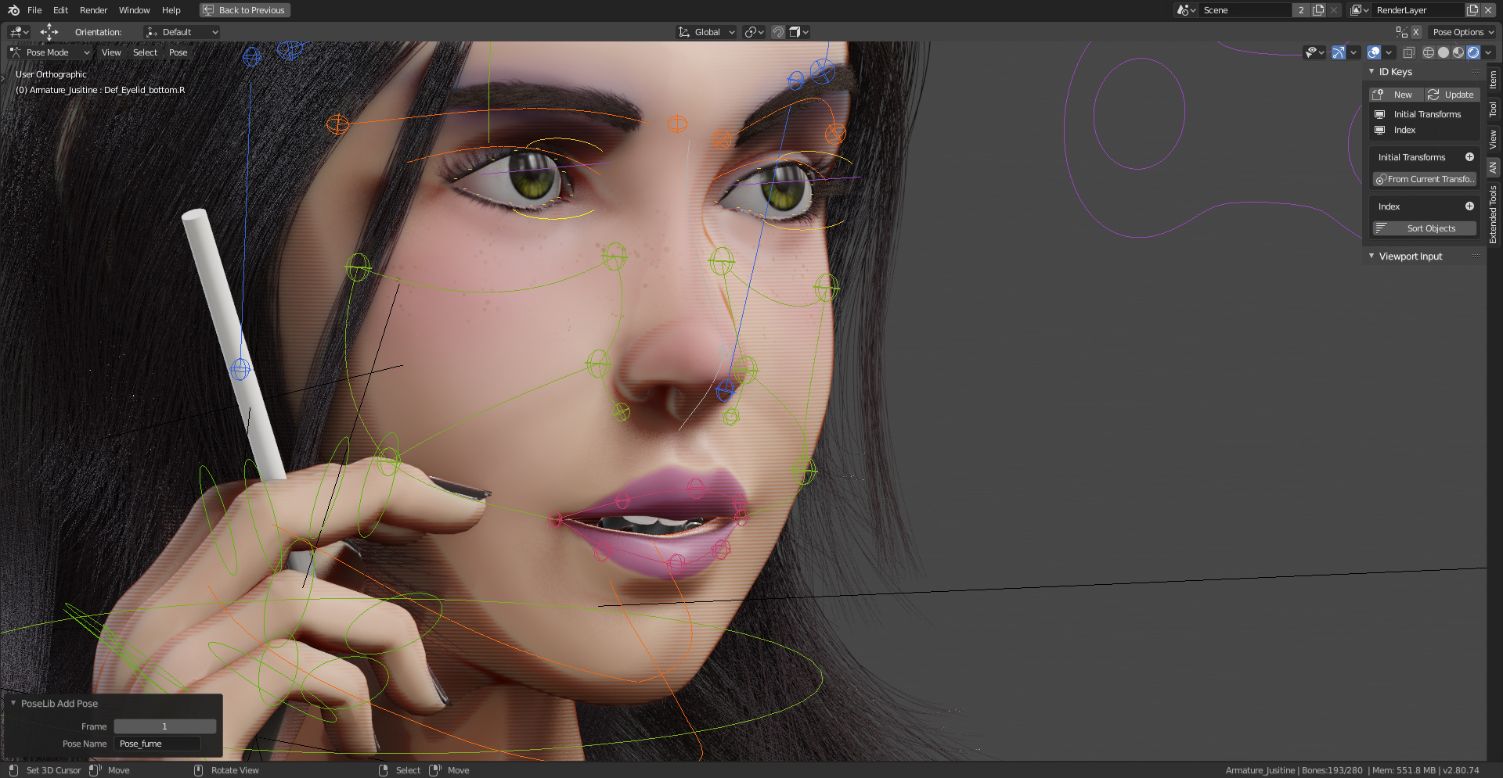Open the View sidebar tab
Viewport: 1503px width, 778px height.
tap(1494, 140)
